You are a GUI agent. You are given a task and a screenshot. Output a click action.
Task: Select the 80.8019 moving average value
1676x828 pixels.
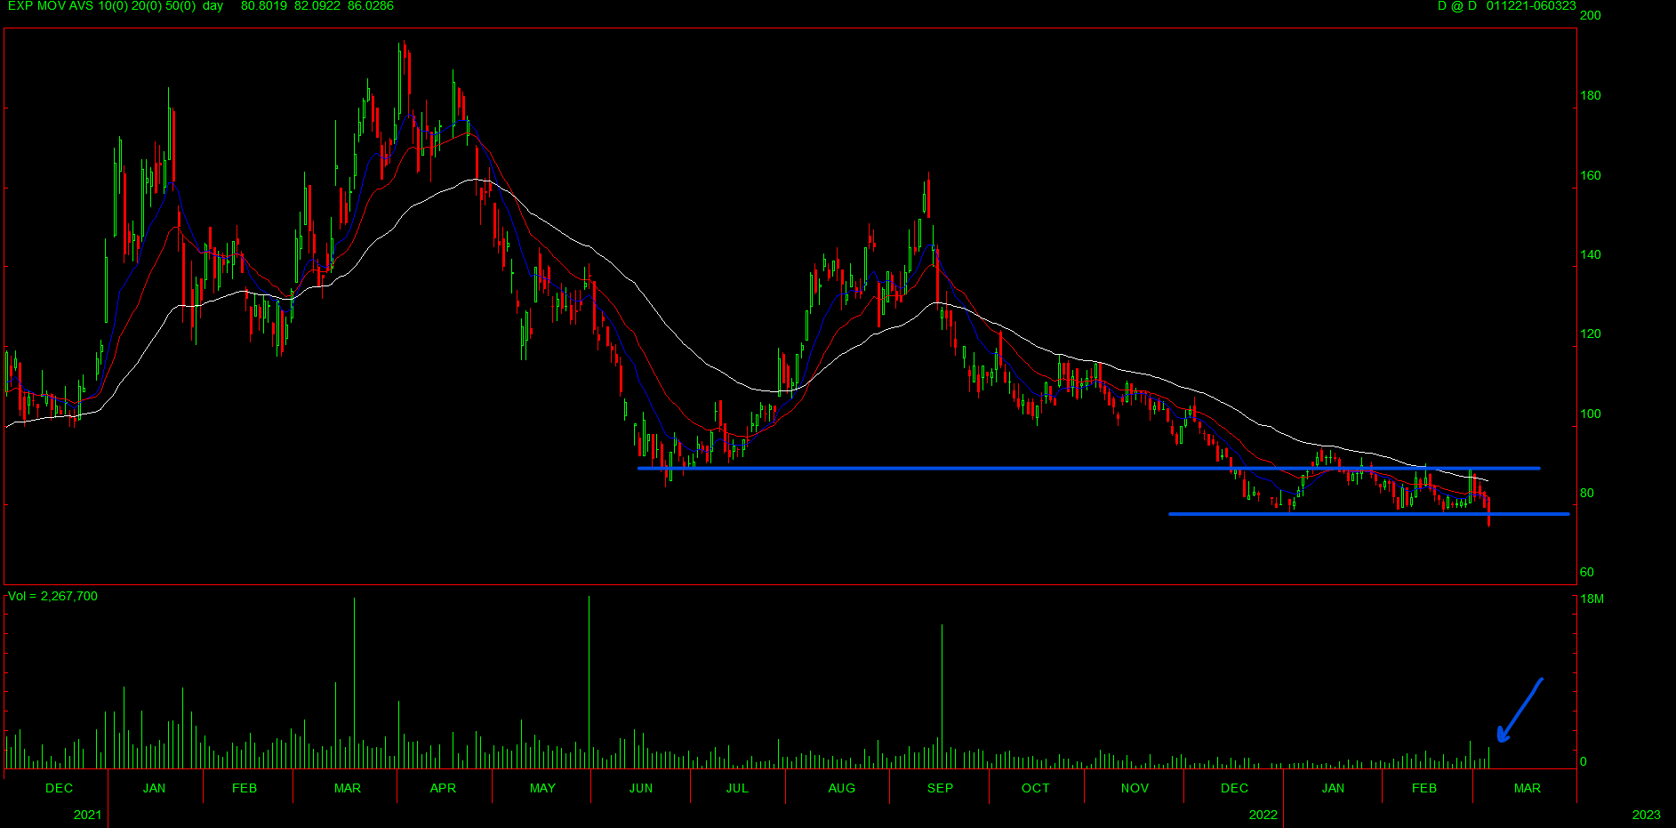[264, 6]
